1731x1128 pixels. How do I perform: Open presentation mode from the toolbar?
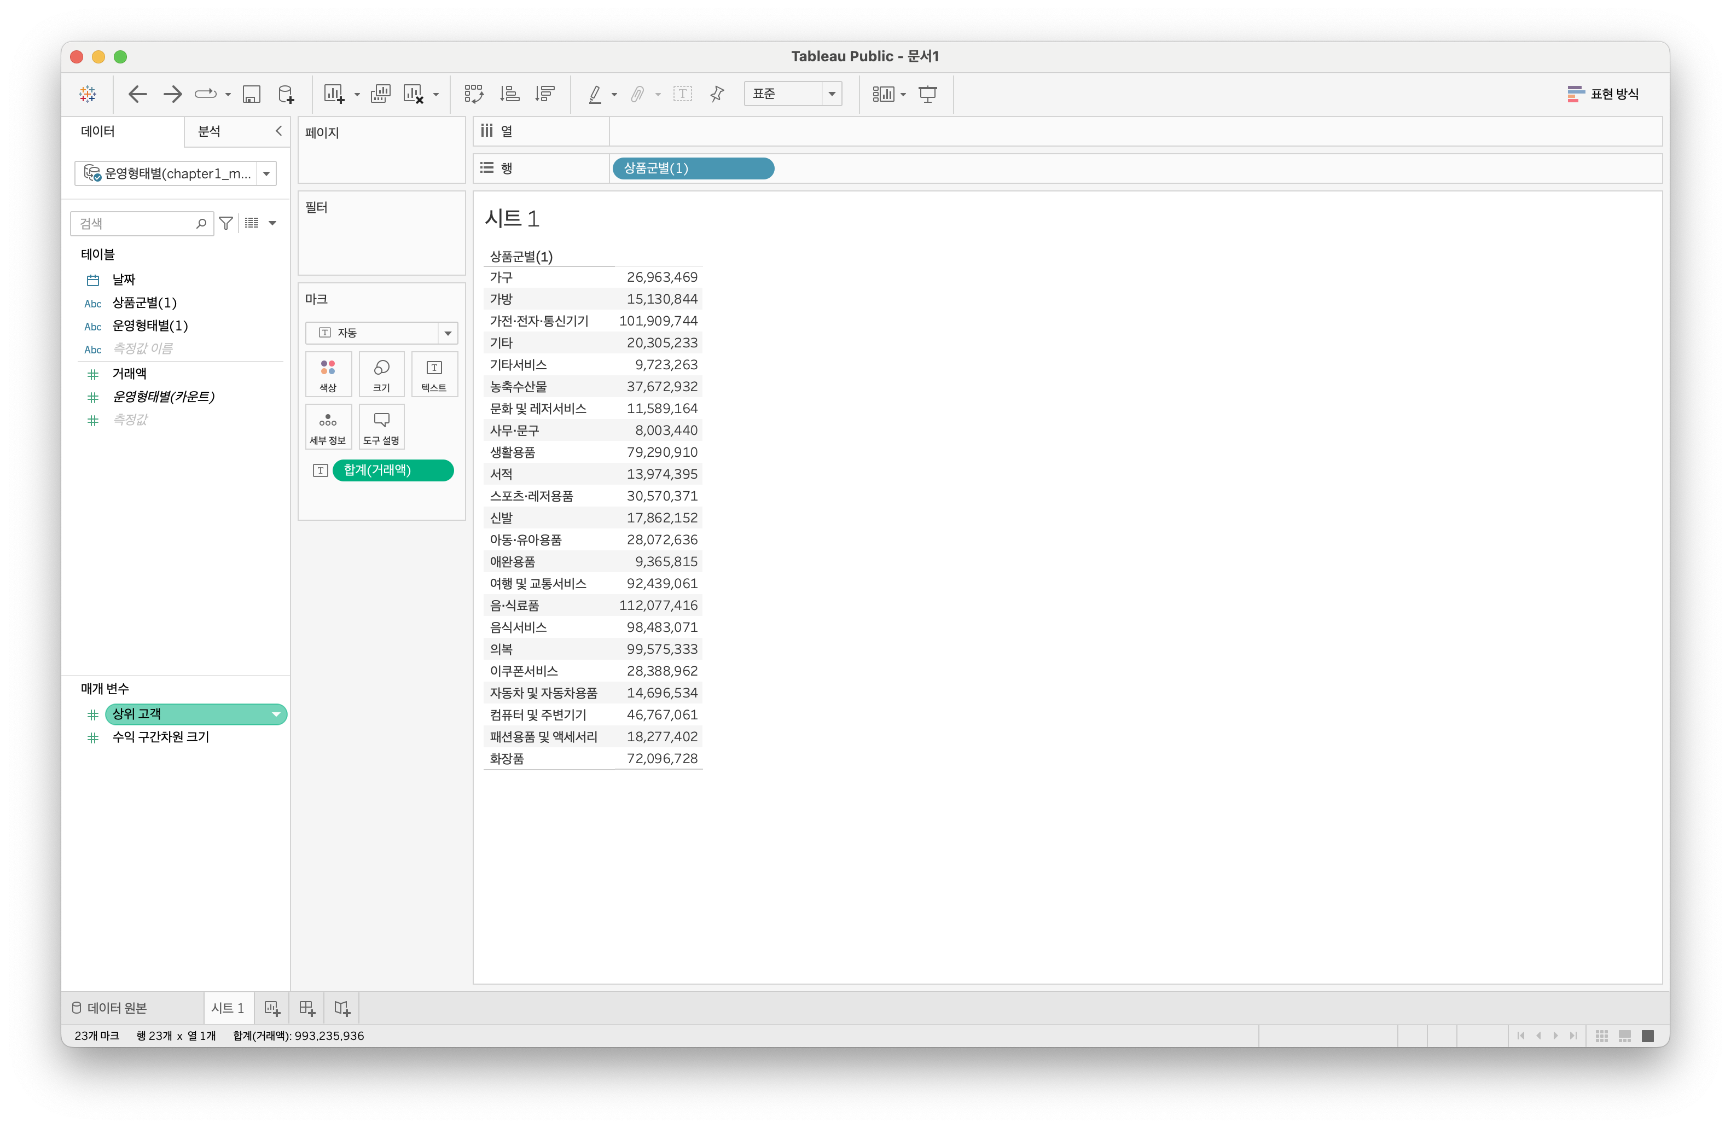(927, 94)
